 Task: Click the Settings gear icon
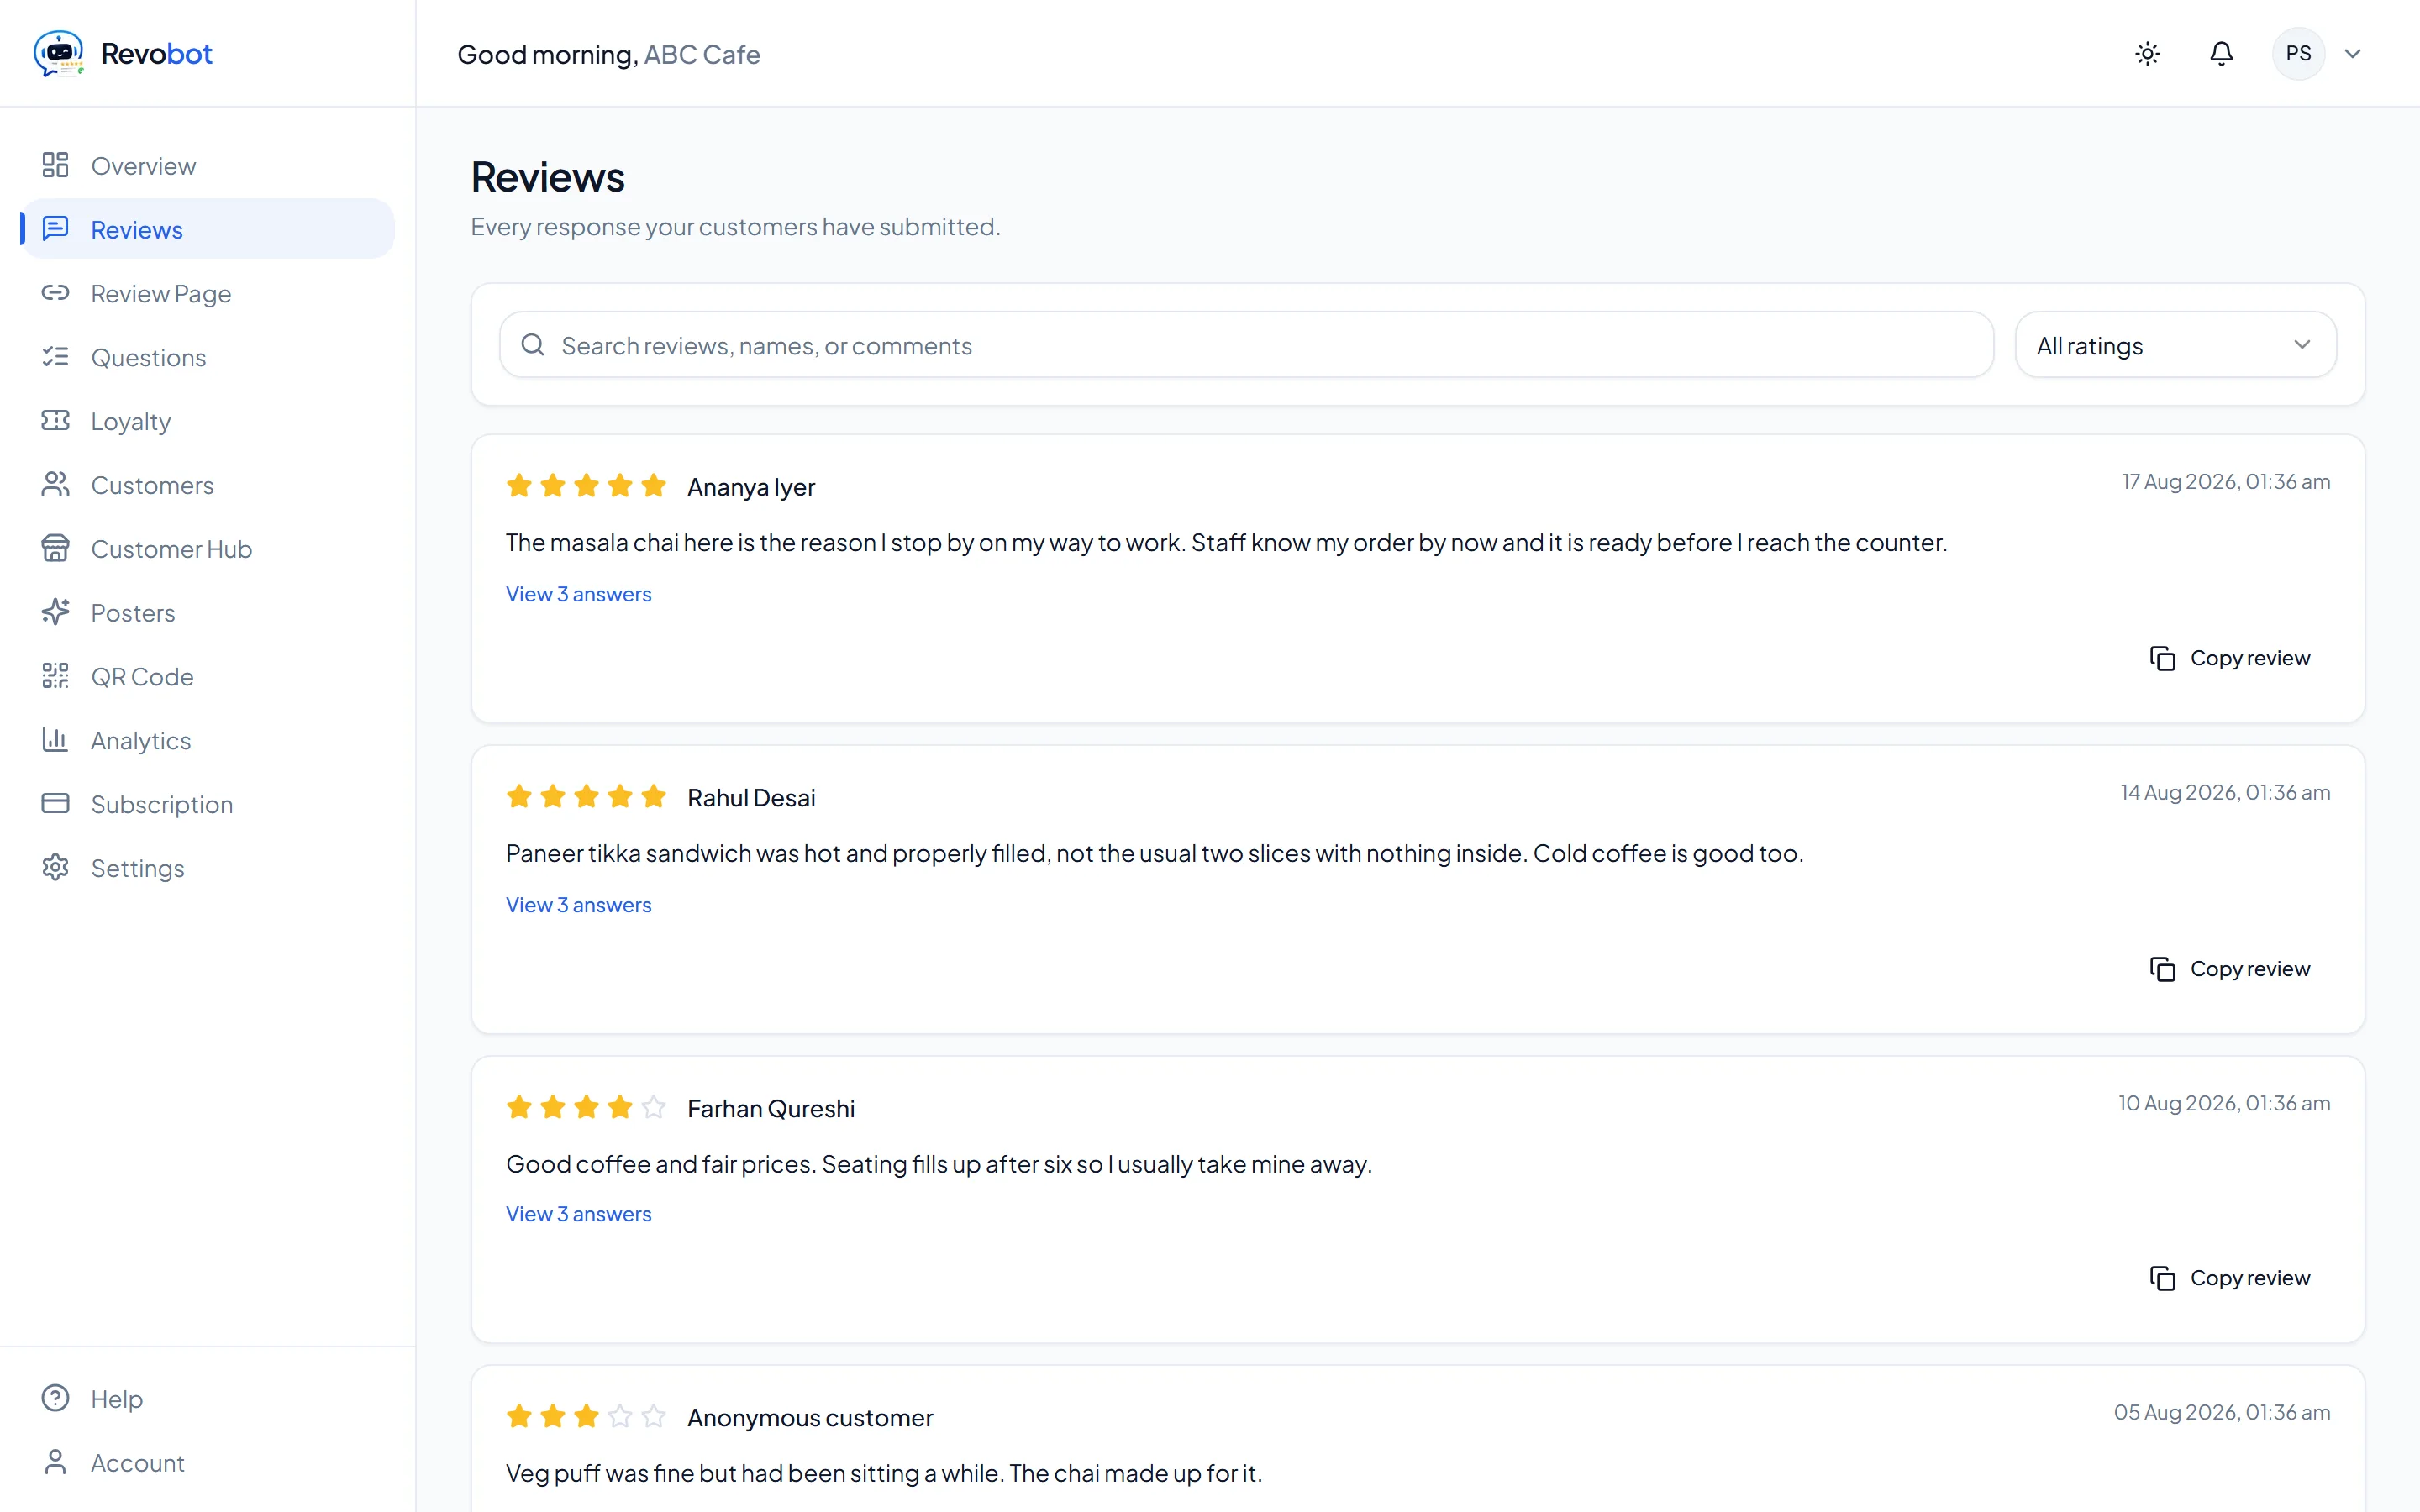56,867
